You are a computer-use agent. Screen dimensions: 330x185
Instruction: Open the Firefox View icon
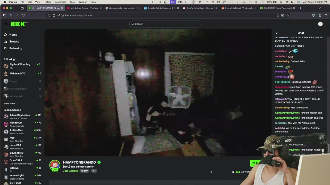(x=22, y=8)
